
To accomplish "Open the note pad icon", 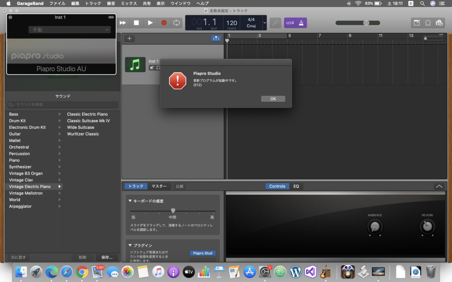I will pos(417,23).
